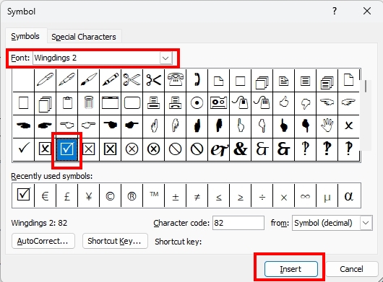Select the italic 'et' ligature symbol
Screen dimensions: 383x282
tap(219, 149)
